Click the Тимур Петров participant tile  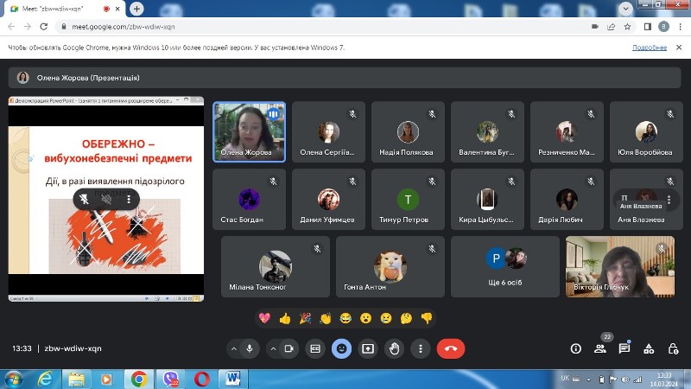point(408,200)
